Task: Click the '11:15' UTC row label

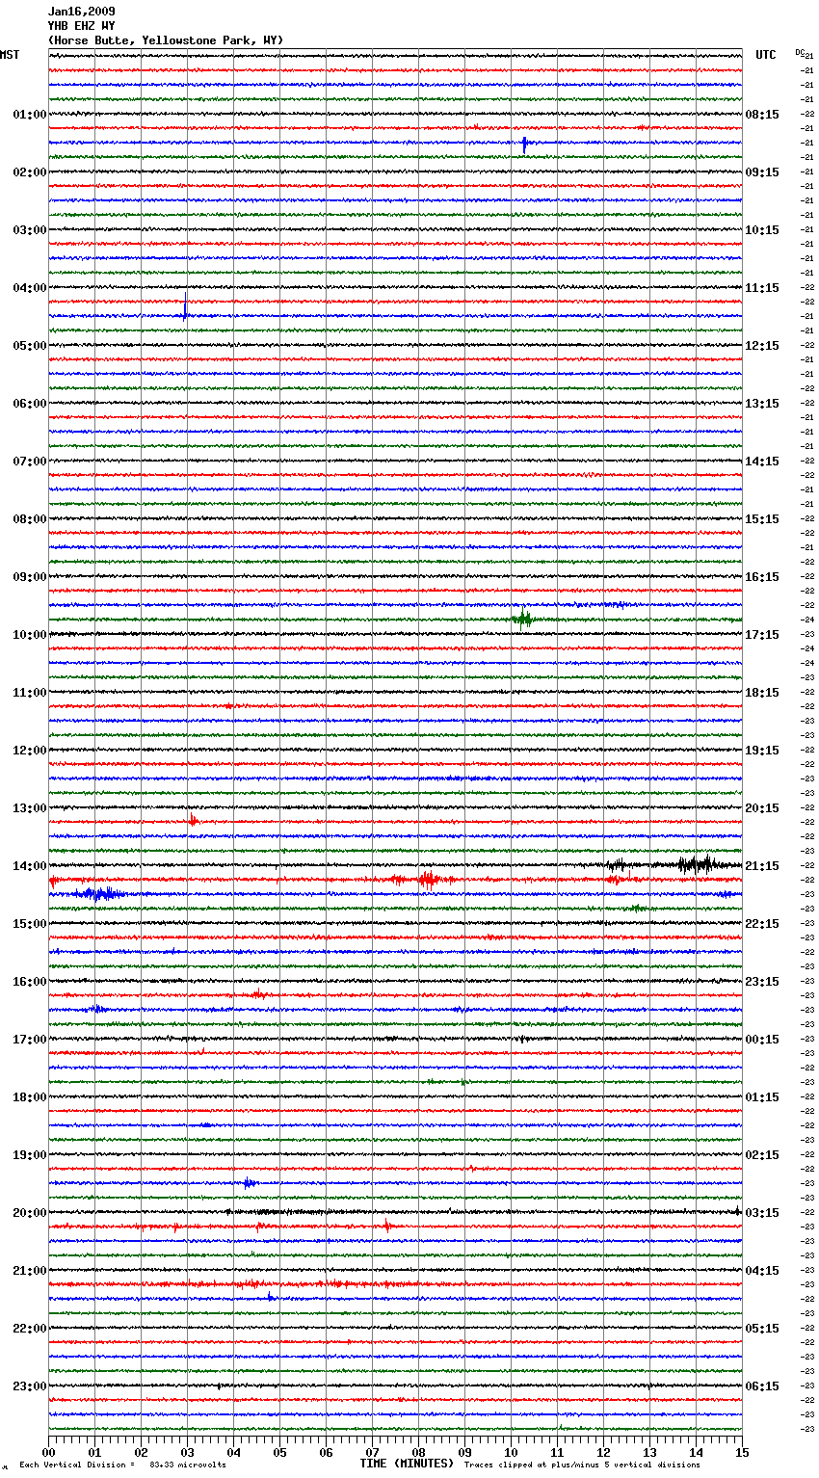Action: (762, 288)
